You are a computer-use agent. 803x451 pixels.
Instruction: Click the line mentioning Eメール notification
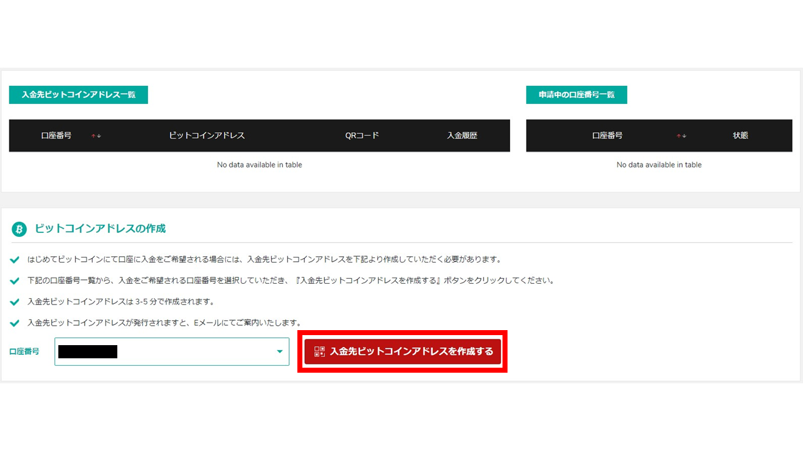click(164, 323)
